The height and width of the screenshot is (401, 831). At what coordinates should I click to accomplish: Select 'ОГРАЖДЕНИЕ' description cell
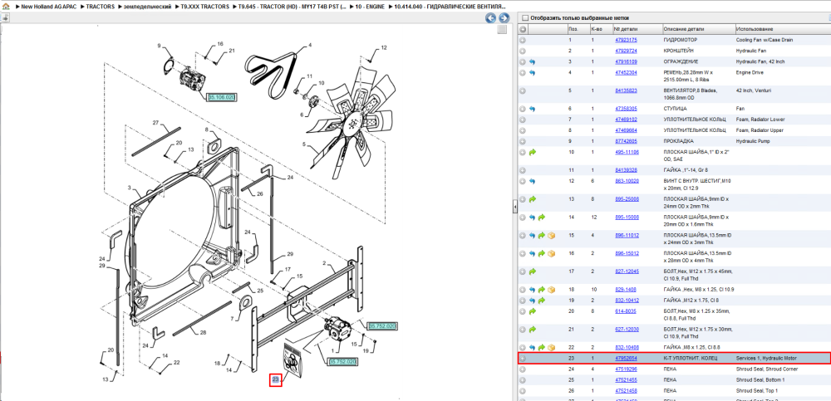tap(680, 62)
